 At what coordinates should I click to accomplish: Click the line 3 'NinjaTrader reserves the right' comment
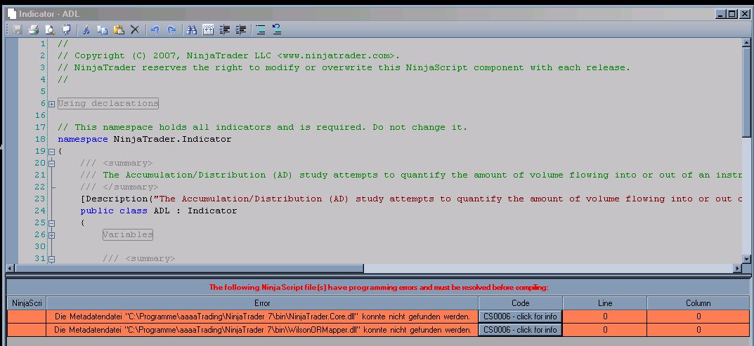point(344,68)
